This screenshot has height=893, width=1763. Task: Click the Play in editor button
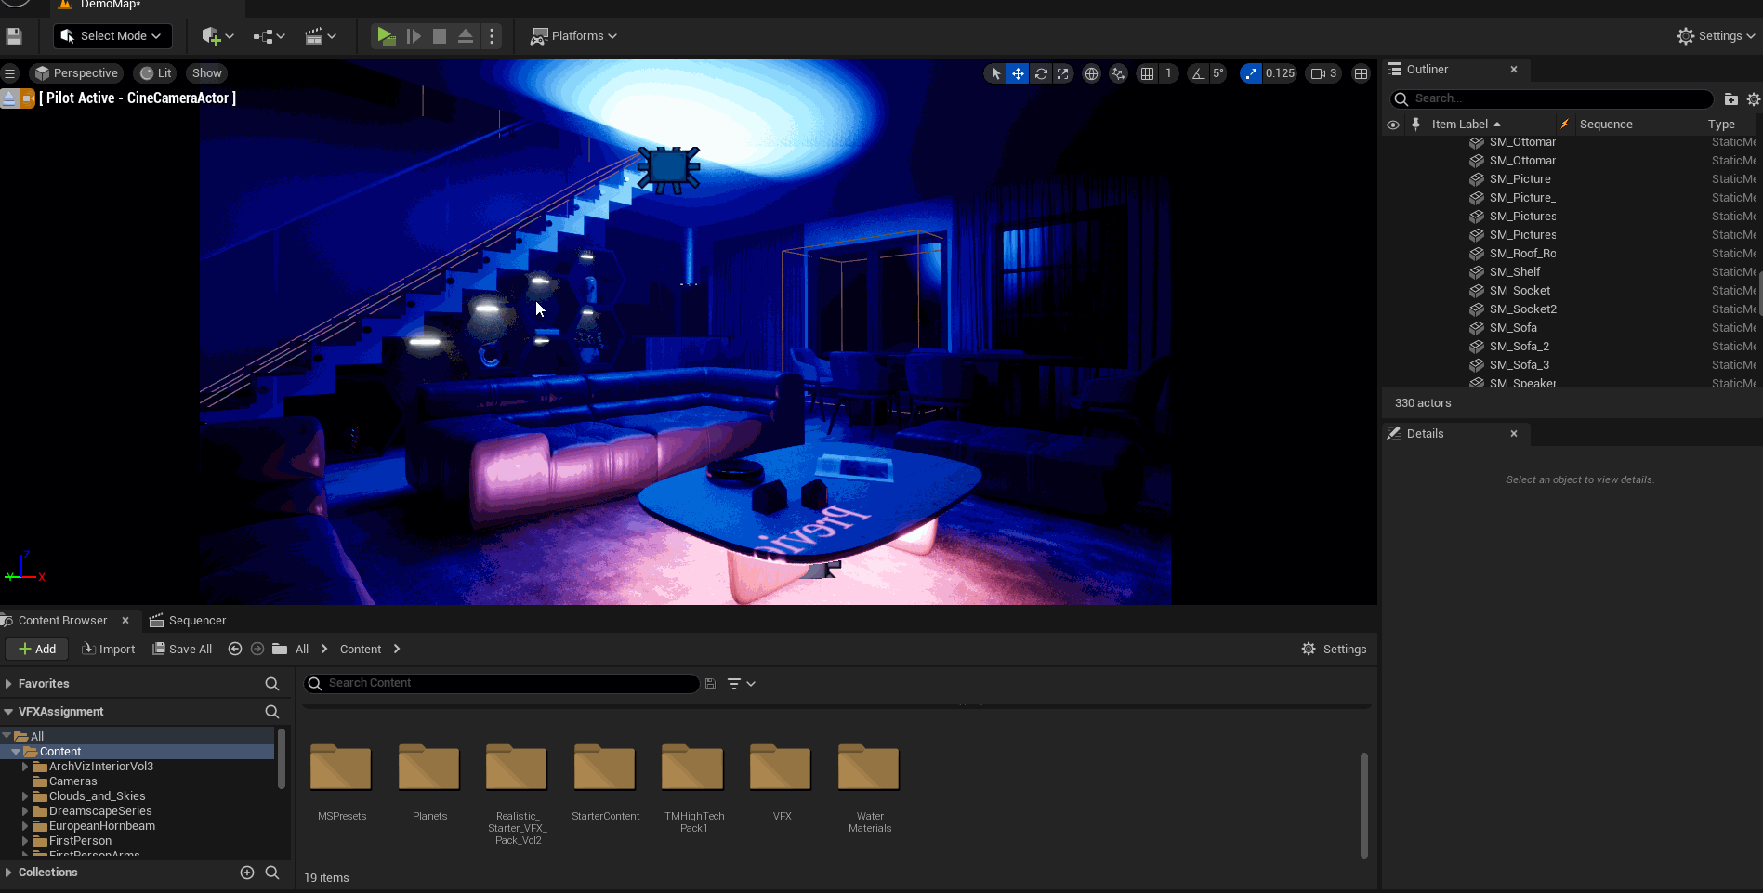(386, 36)
